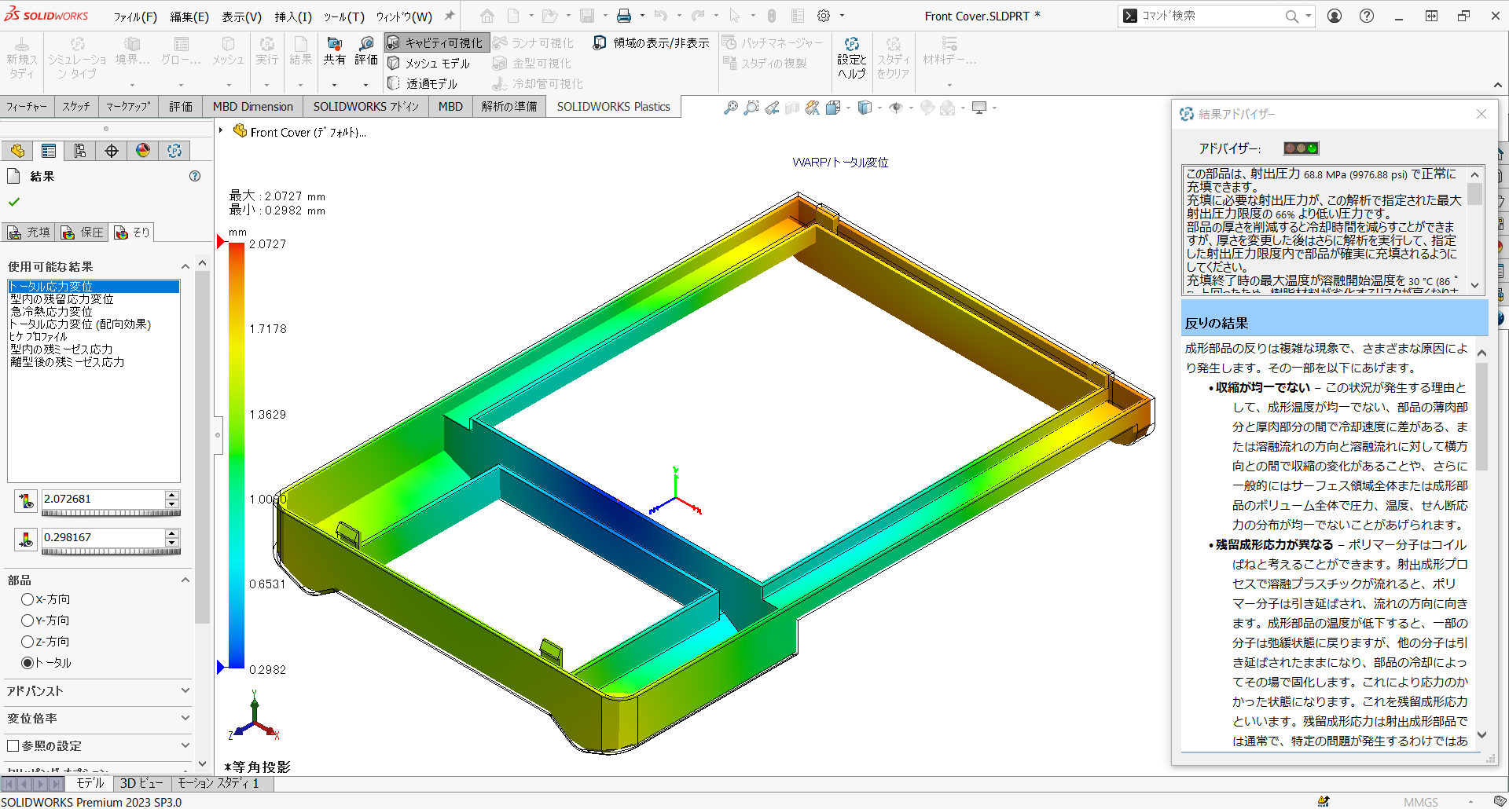Switch to the SOLIDWORKS Plastics tab
This screenshot has width=1509, height=809.
(x=613, y=107)
